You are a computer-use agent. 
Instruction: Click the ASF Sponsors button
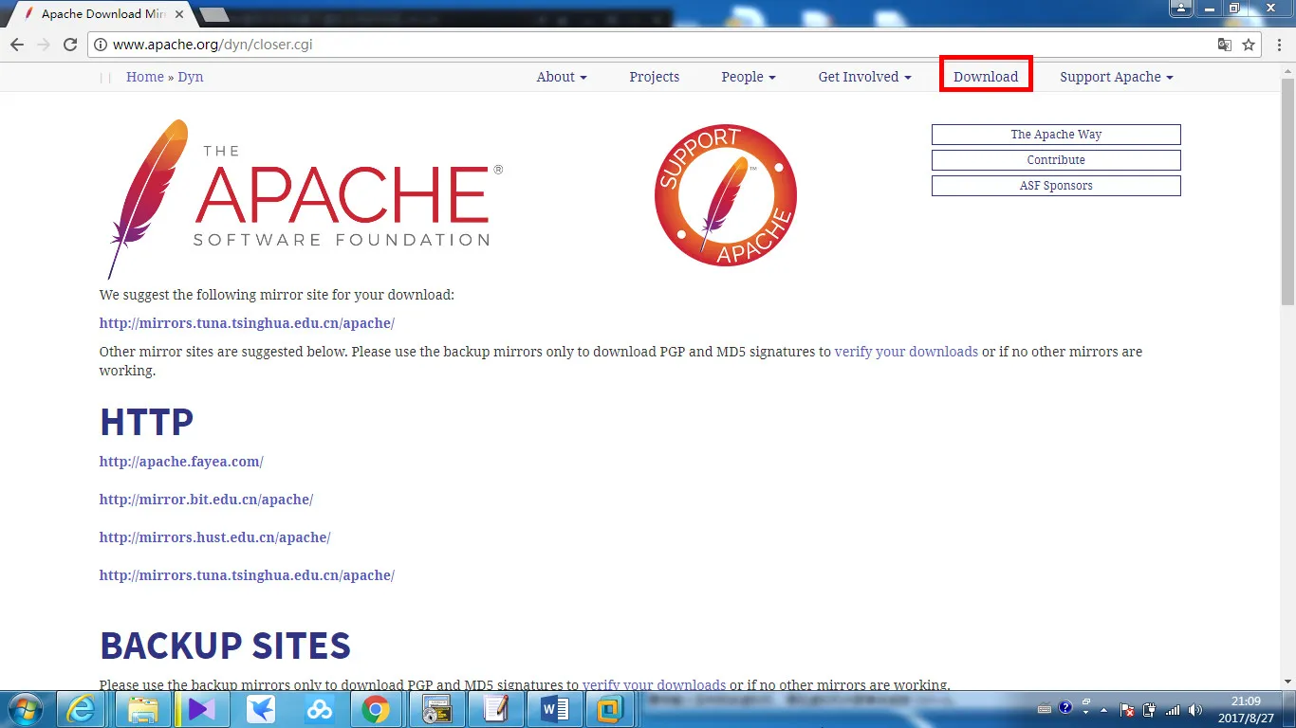1056,186
